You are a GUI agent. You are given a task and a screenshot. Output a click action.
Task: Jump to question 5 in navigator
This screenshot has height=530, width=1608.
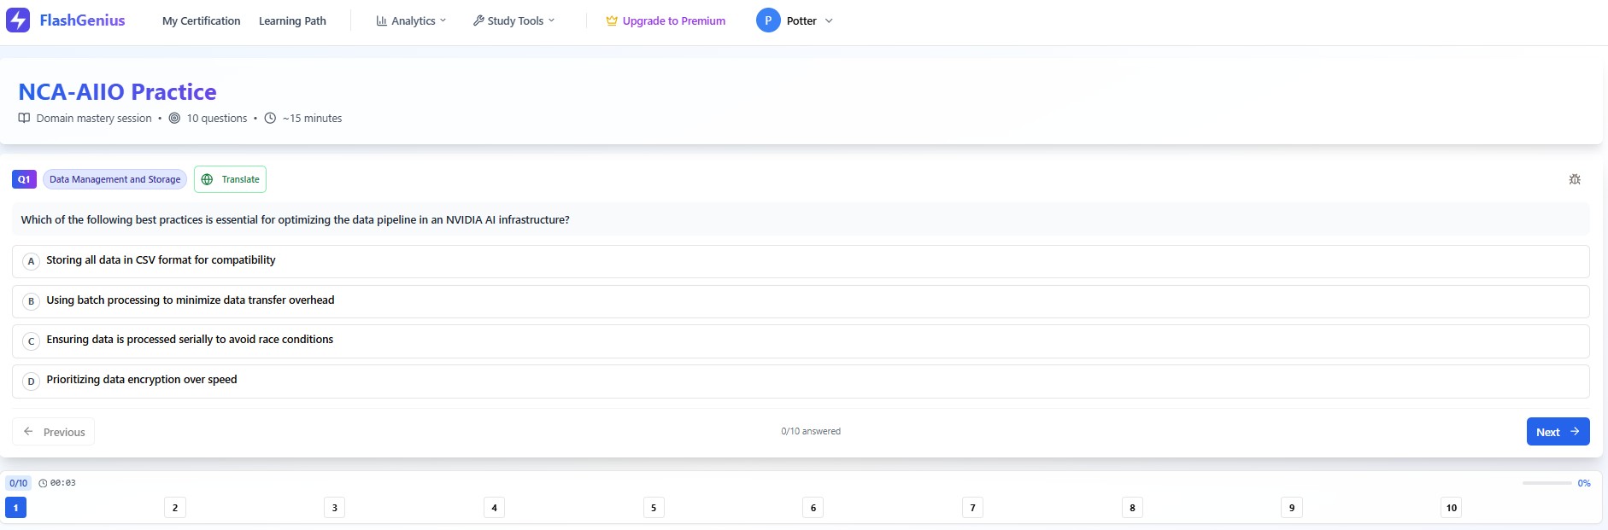coord(654,508)
